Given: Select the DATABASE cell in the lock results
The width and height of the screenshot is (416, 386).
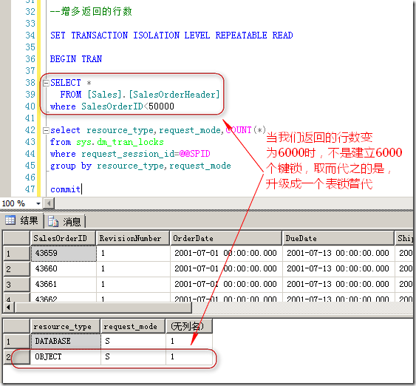Looking at the screenshot, I should [66, 341].
